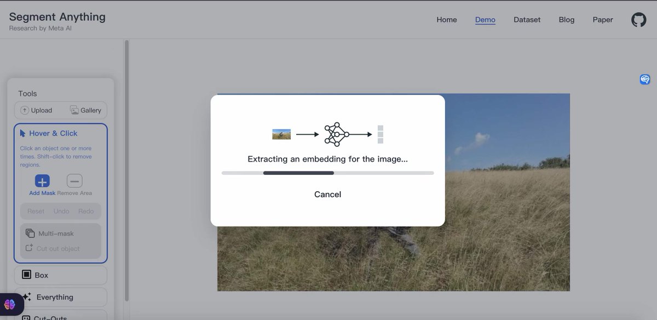Screen dimensions: 657x320
Task: Click the embedding extraction progress bar
Action: [x=327, y=173]
